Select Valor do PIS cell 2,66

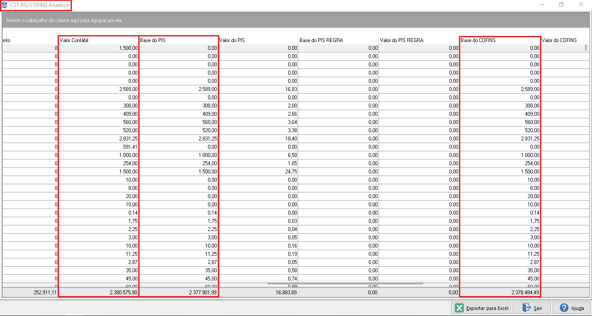click(x=258, y=114)
